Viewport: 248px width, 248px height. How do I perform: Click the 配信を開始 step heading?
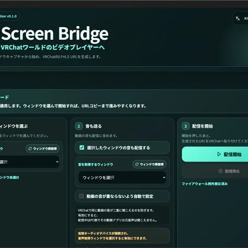point(202,126)
